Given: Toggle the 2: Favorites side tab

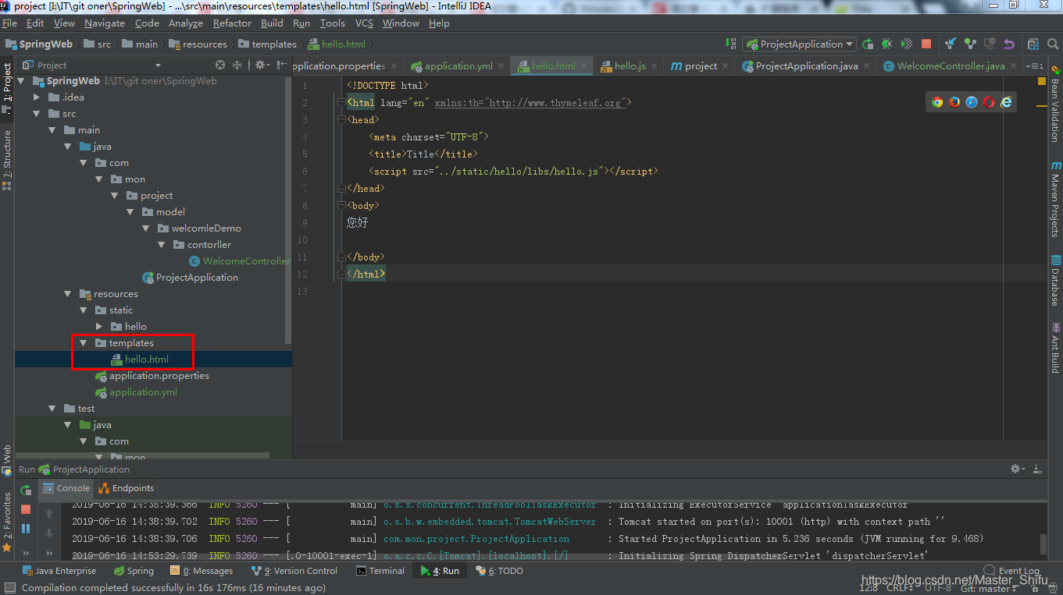Looking at the screenshot, I should point(7,522).
